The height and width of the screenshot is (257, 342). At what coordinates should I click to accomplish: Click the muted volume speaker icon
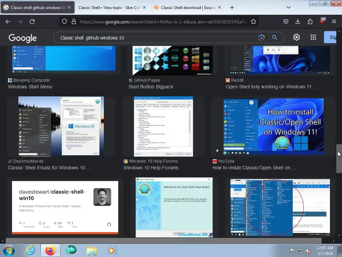tap(308, 251)
